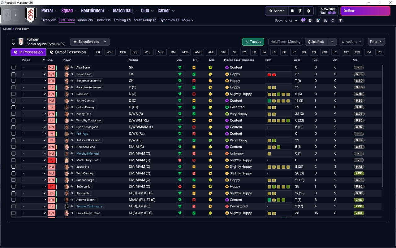
Task: Open the Match Day menu
Action: coord(125,11)
